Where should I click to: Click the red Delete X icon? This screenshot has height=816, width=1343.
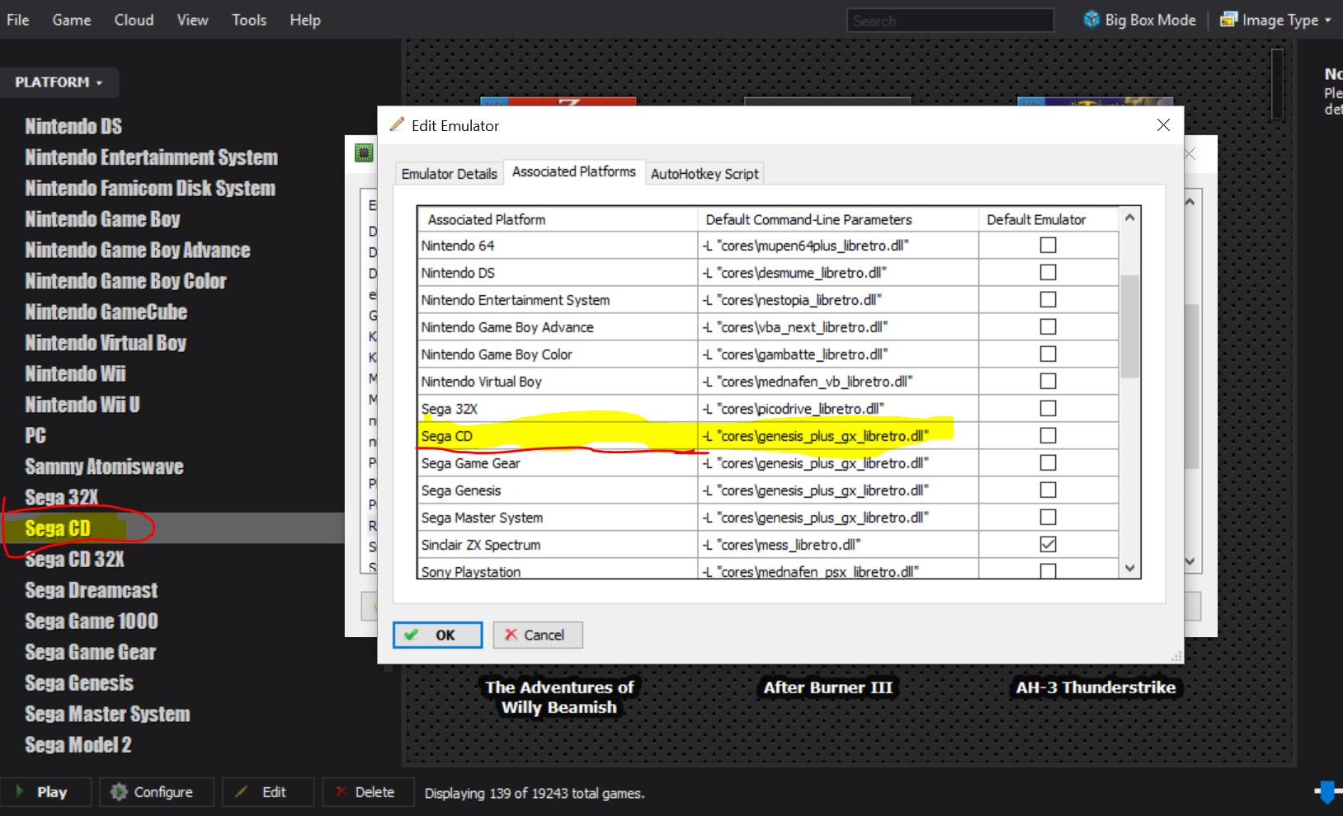click(341, 792)
